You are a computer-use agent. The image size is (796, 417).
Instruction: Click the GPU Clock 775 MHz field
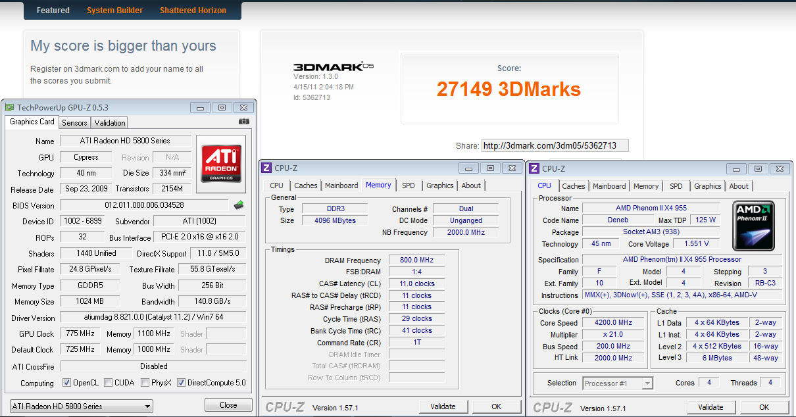[x=79, y=333]
